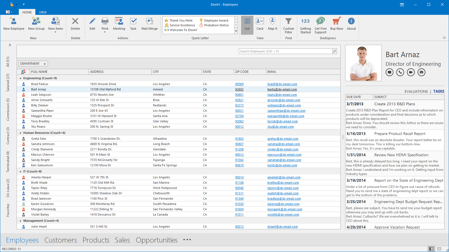This screenshot has height=252, width=449.
Task: Open the Customers module
Action: click(x=61, y=240)
